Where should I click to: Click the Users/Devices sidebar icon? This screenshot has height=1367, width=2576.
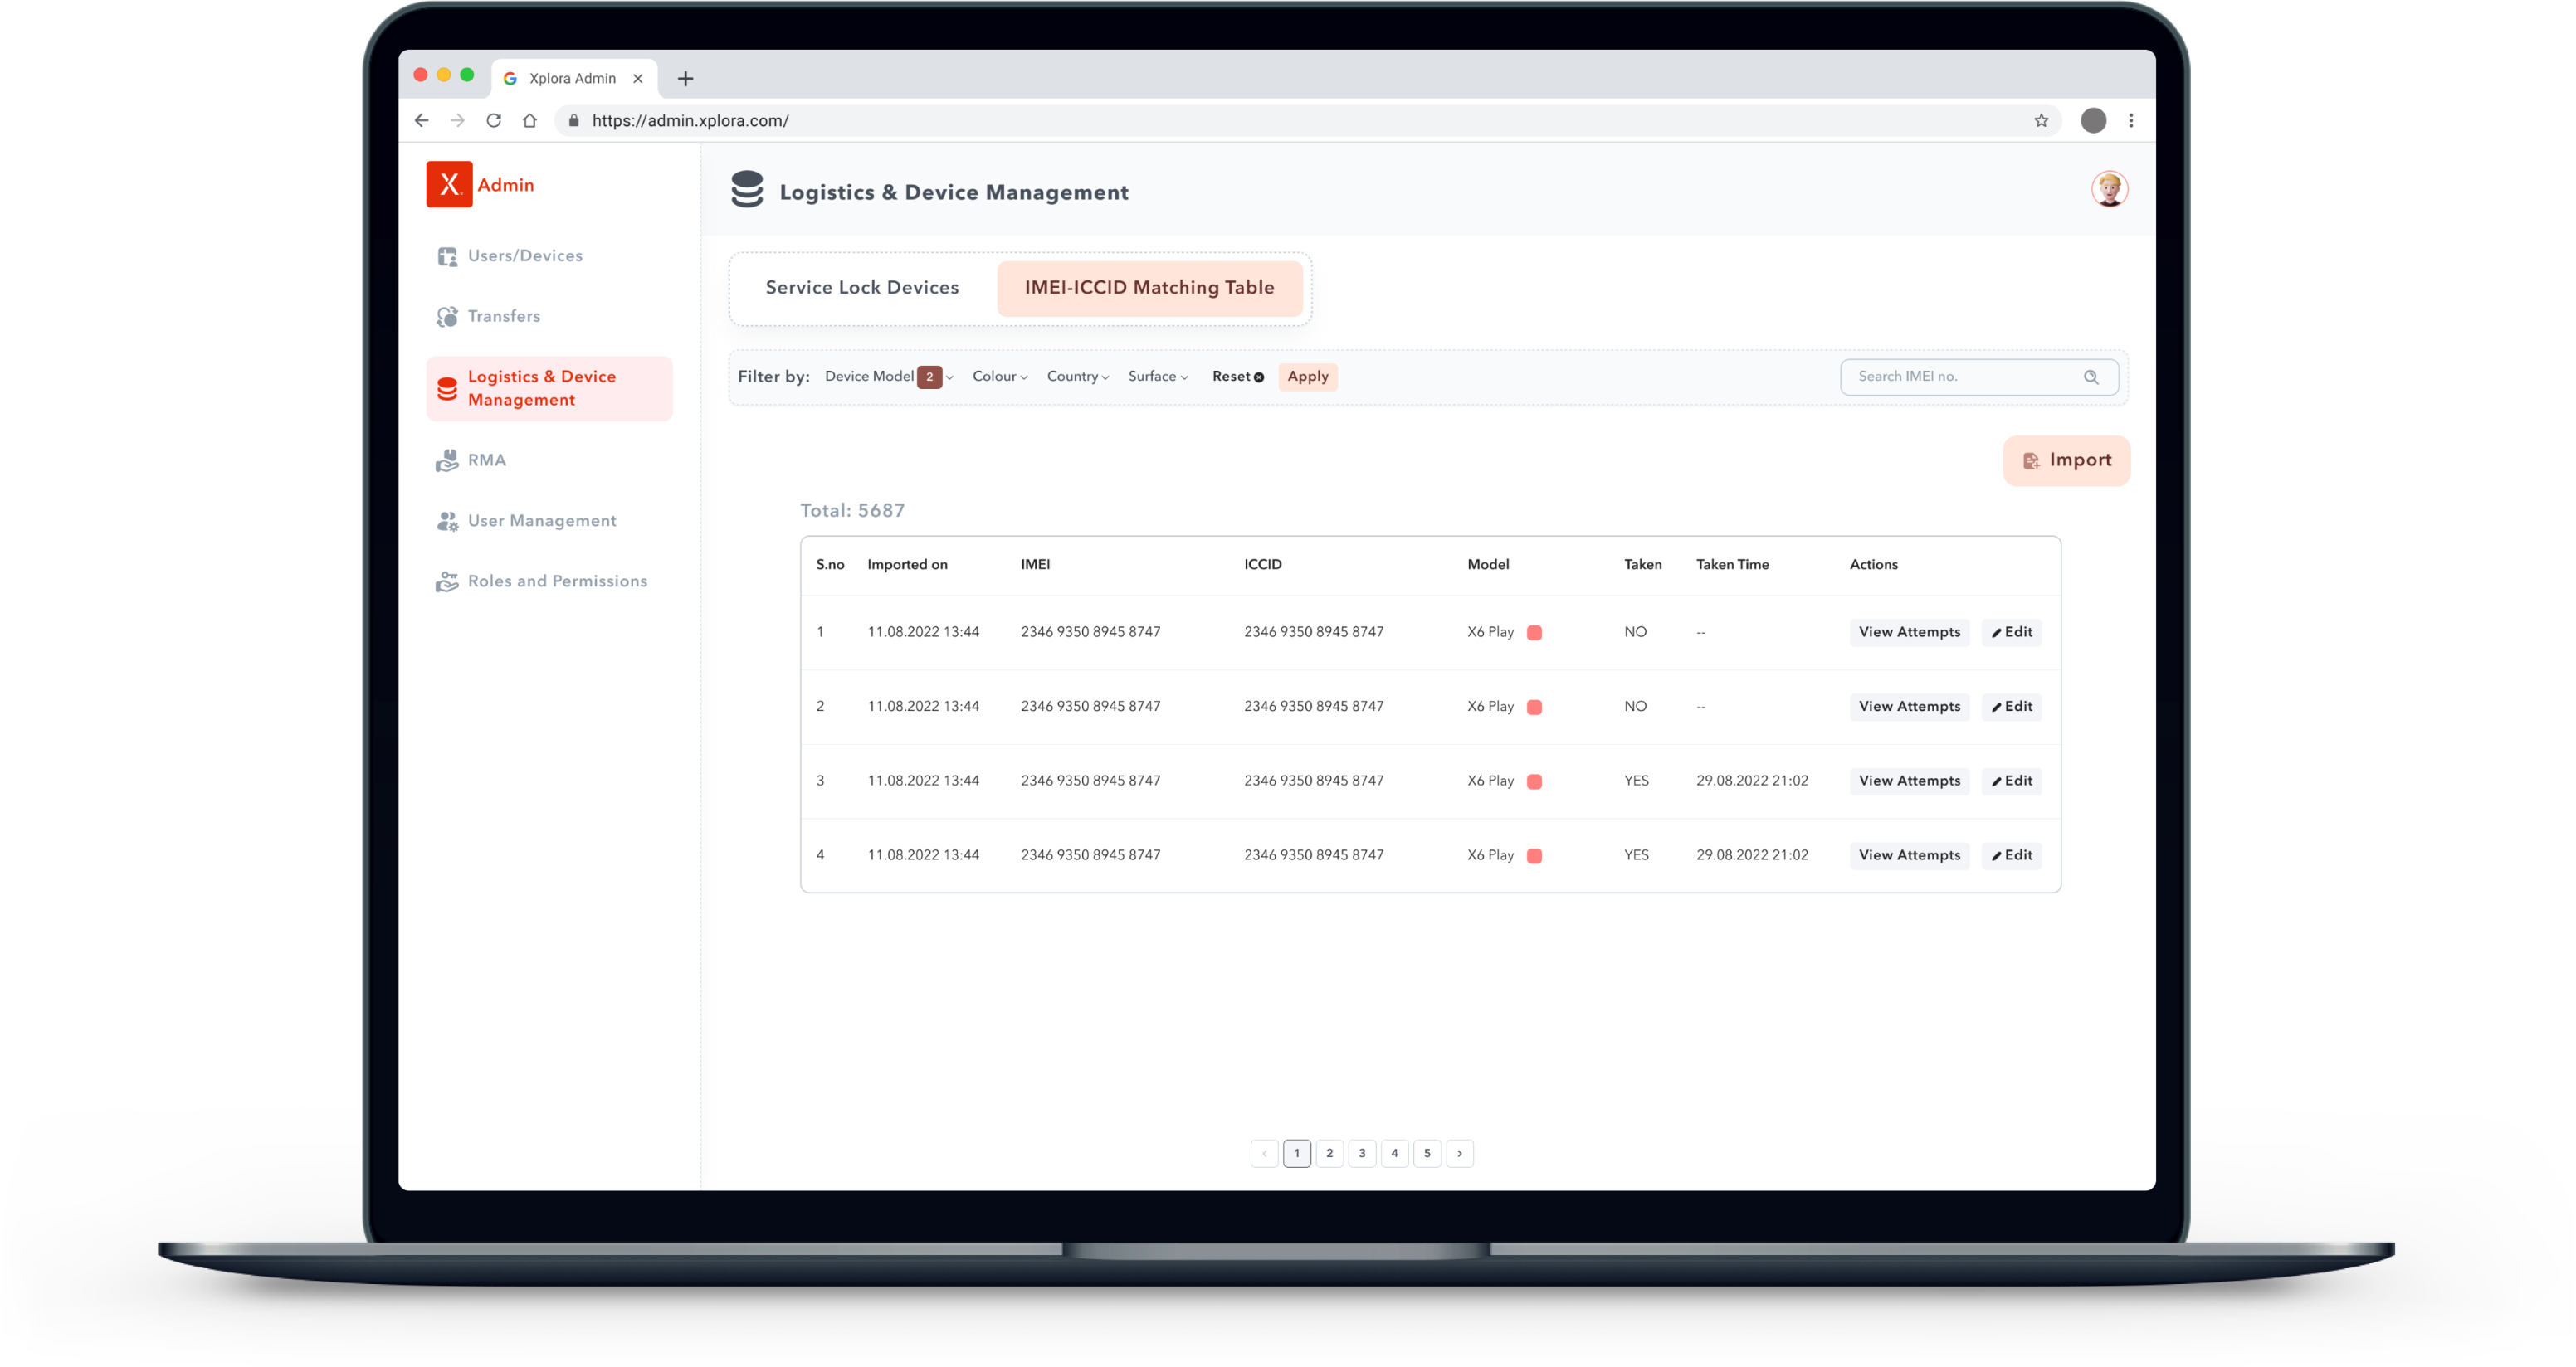[x=447, y=255]
